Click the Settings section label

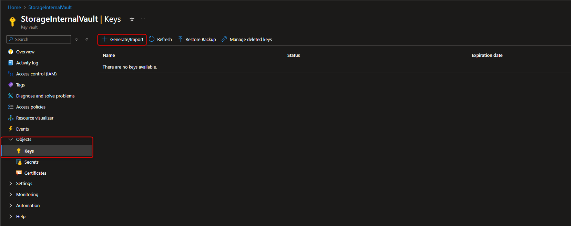[24, 183]
